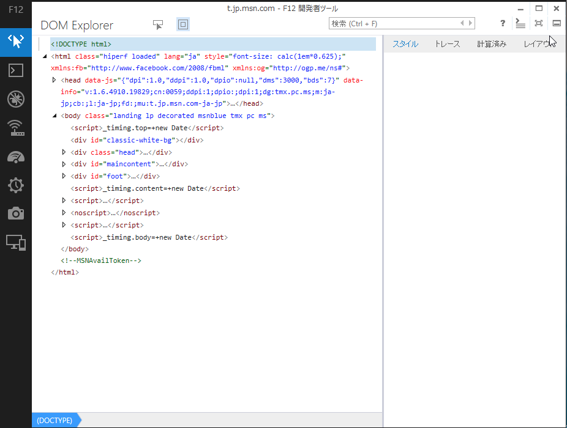Open the UI Responsiveness gauge tool

click(x=15, y=156)
